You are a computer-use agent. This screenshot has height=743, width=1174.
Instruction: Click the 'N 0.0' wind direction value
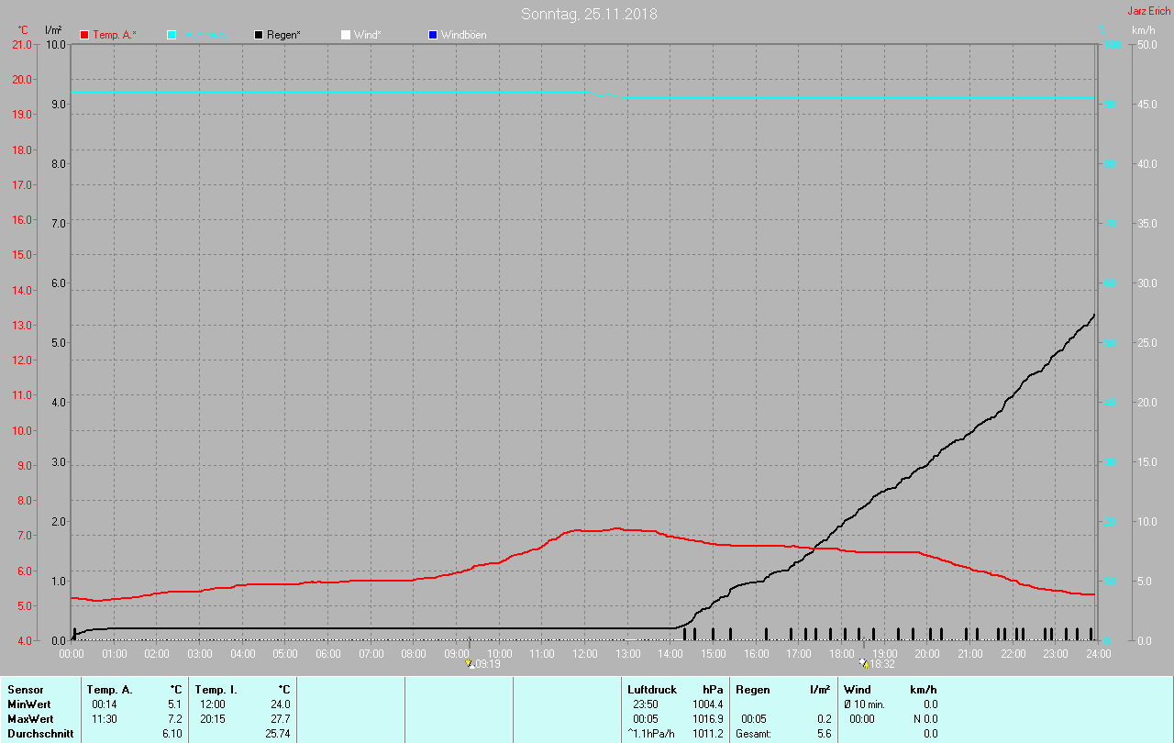pyautogui.click(x=925, y=718)
